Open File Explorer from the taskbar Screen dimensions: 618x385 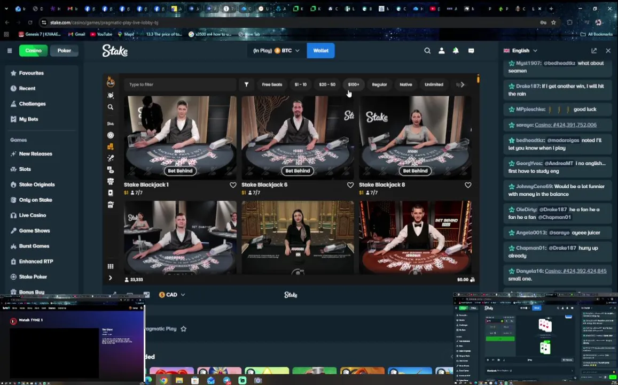coord(179,380)
